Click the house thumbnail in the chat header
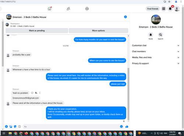This screenshot has width=184, height=136. tap(9, 17)
